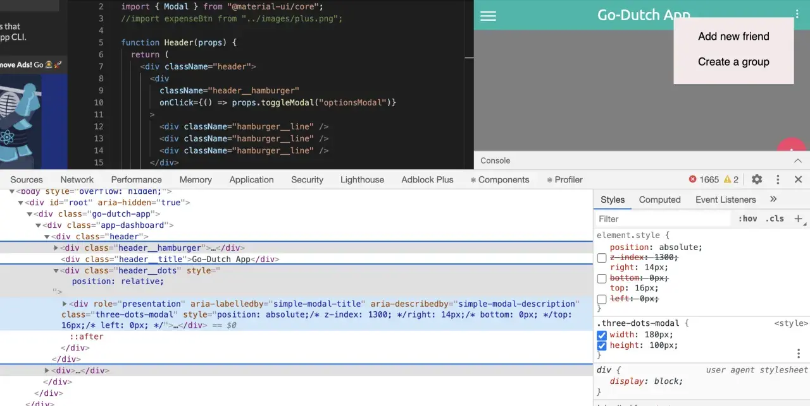
Task: Click the styles Filter input field
Action: [663, 219]
